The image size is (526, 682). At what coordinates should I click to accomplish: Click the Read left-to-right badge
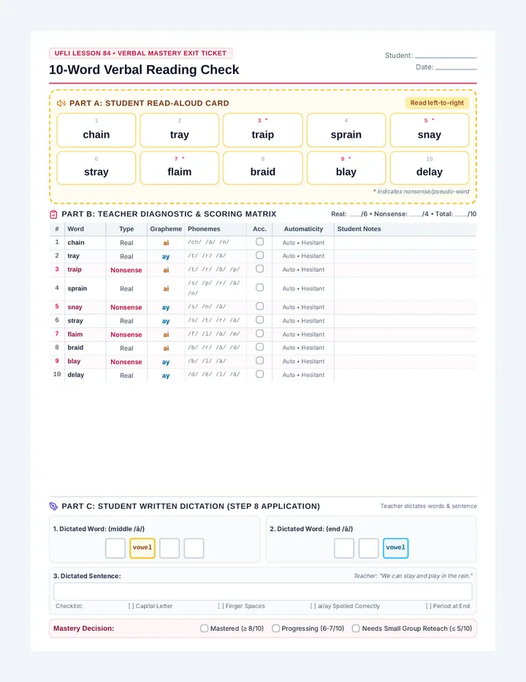click(437, 103)
